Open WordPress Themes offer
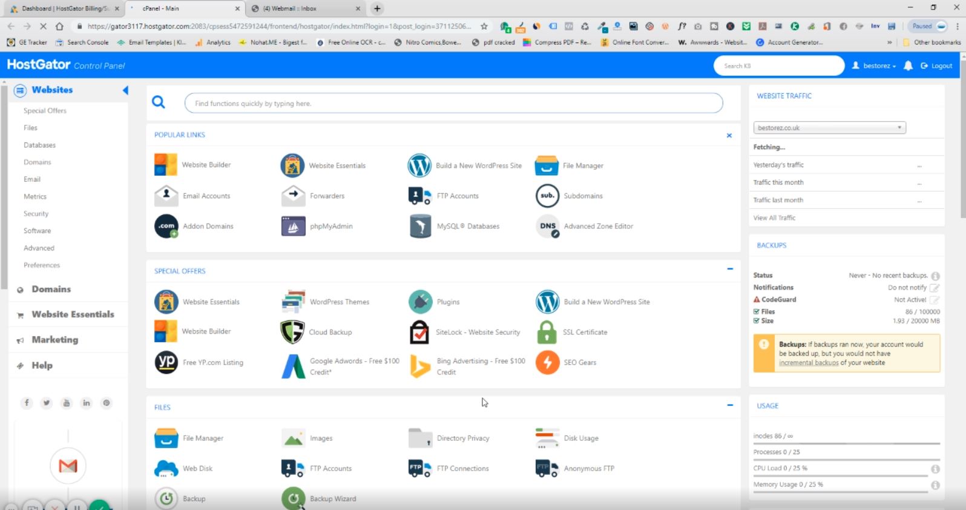 (326, 302)
